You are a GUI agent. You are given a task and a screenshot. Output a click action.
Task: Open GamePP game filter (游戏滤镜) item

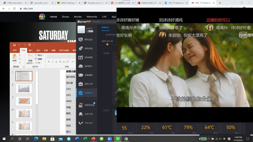point(87,57)
